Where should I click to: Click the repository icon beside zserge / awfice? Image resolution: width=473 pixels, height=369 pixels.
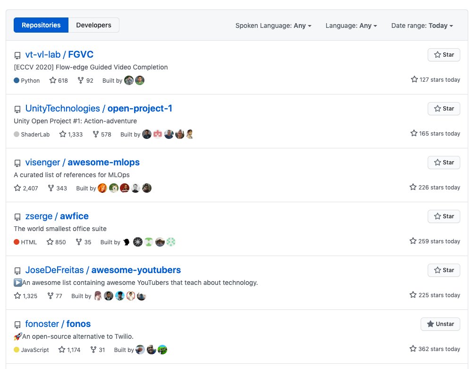pos(17,217)
